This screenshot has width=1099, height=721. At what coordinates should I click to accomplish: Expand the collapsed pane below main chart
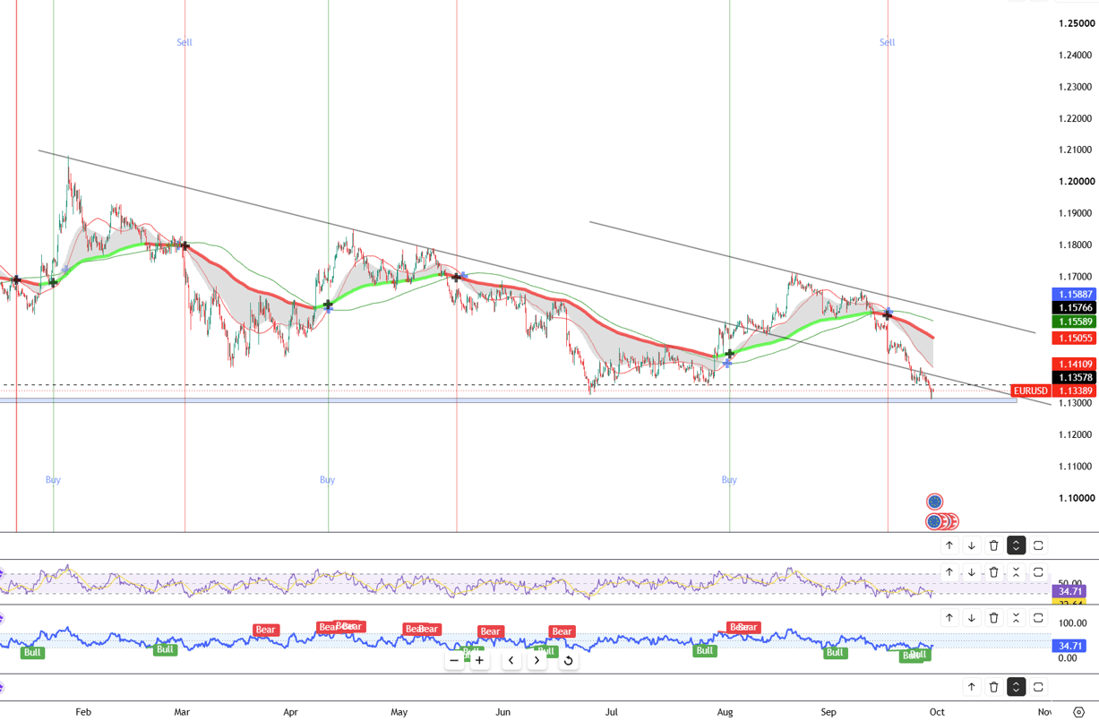pos(1016,545)
